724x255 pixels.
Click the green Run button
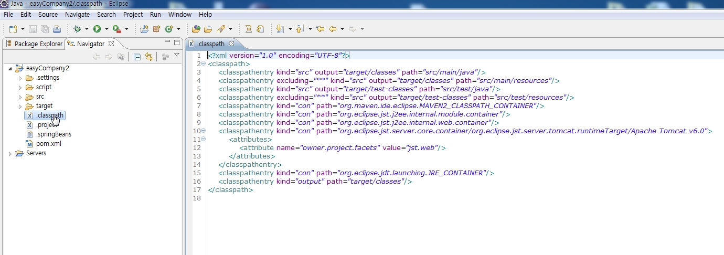pos(97,29)
